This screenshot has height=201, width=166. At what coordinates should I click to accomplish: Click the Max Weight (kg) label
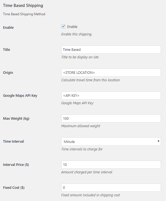point(16,119)
